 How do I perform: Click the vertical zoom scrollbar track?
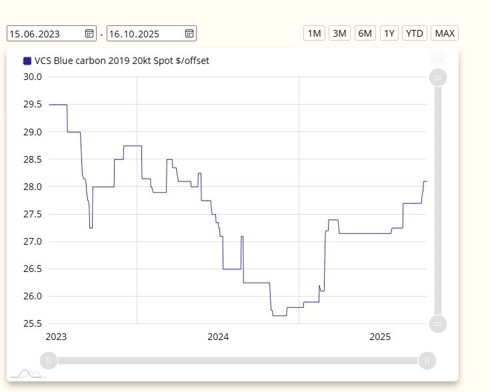[438, 200]
